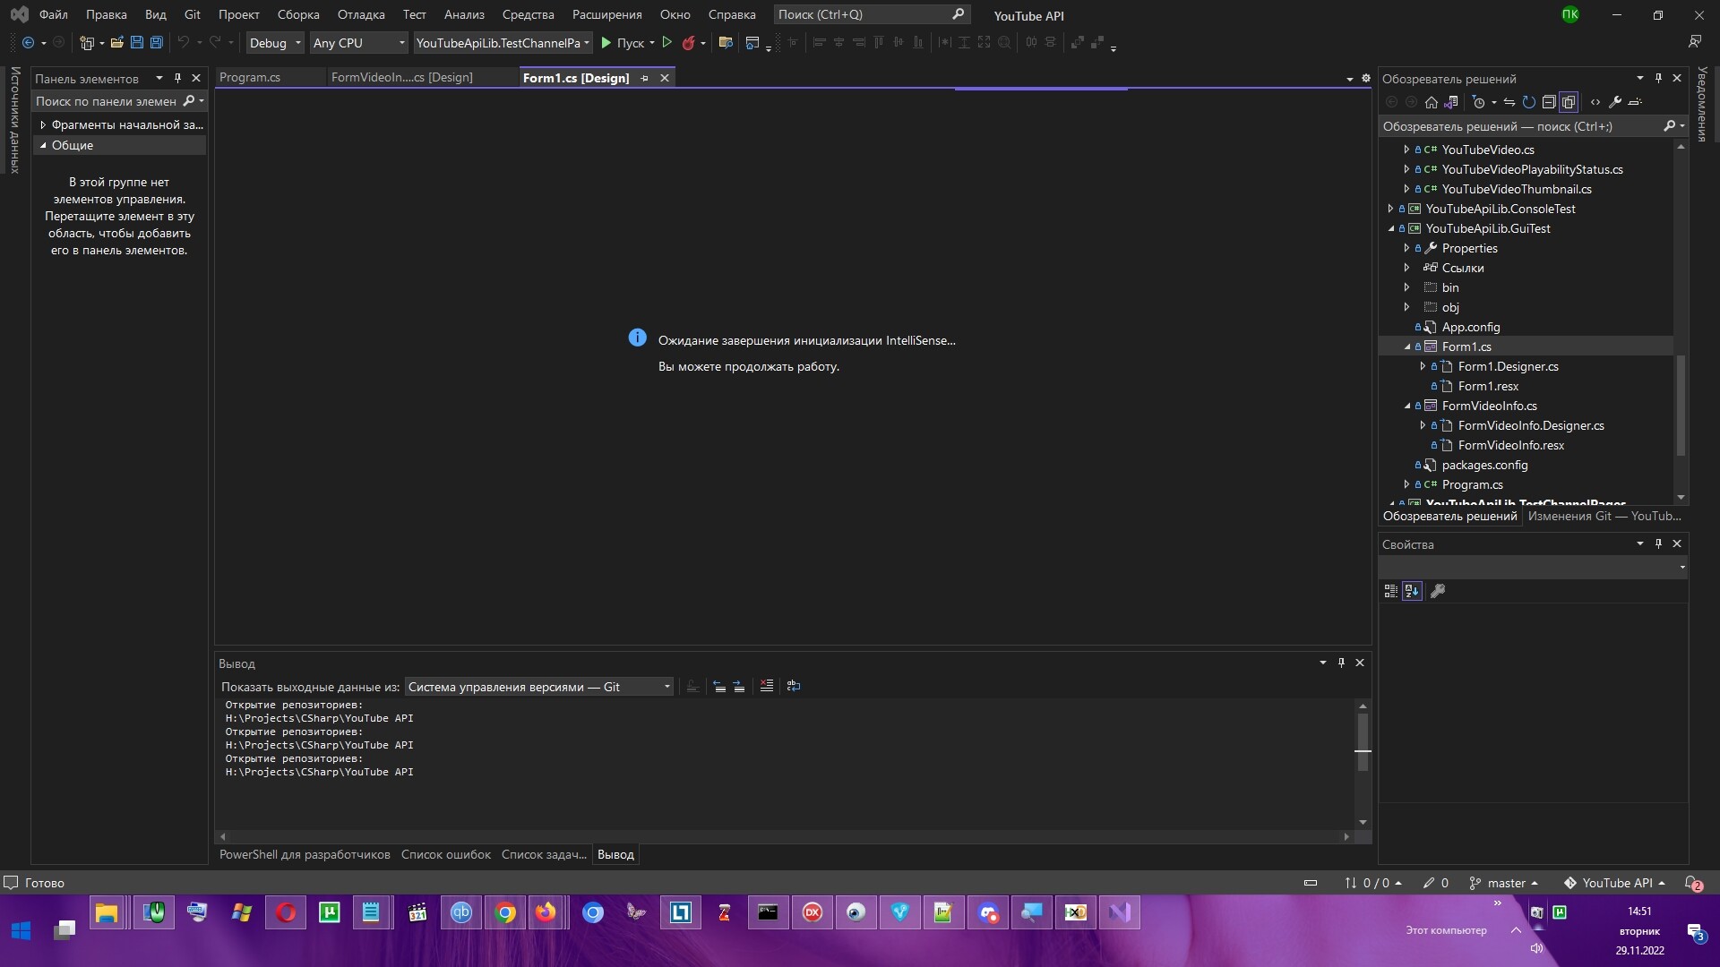This screenshot has height=967, width=1720.
Task: Collapse YouTubeApiLib.GuiTest project node
Action: tap(1391, 228)
